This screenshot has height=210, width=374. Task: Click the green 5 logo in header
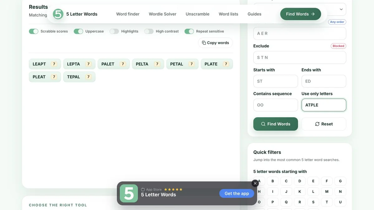click(x=58, y=14)
